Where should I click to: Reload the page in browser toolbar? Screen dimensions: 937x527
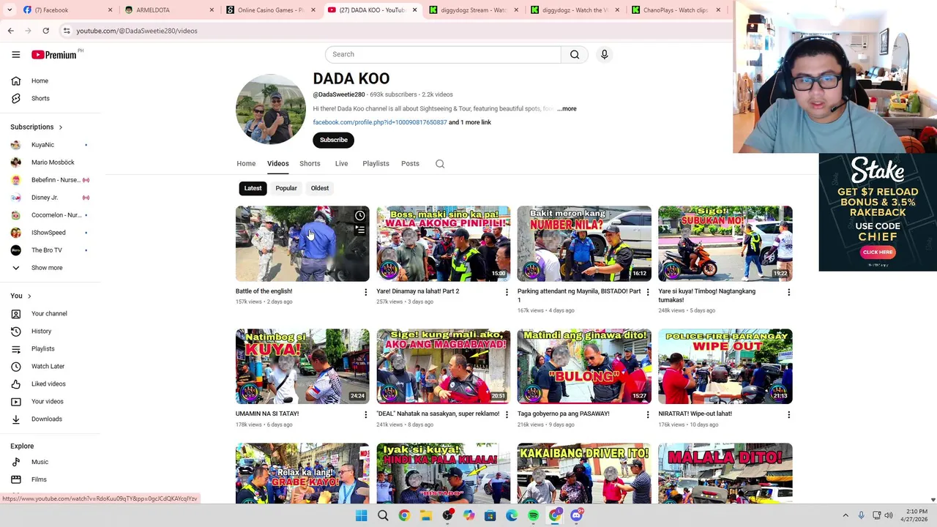[x=45, y=31]
